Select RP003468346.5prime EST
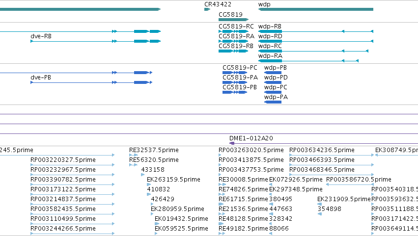 click(322, 170)
